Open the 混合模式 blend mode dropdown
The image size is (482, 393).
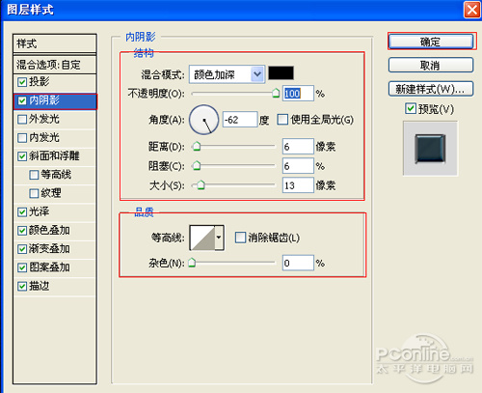click(228, 74)
